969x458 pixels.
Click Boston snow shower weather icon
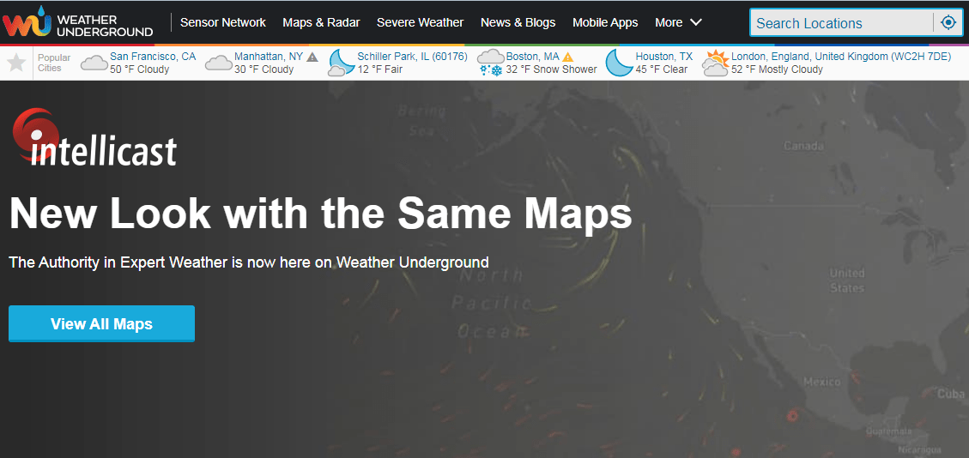491,63
